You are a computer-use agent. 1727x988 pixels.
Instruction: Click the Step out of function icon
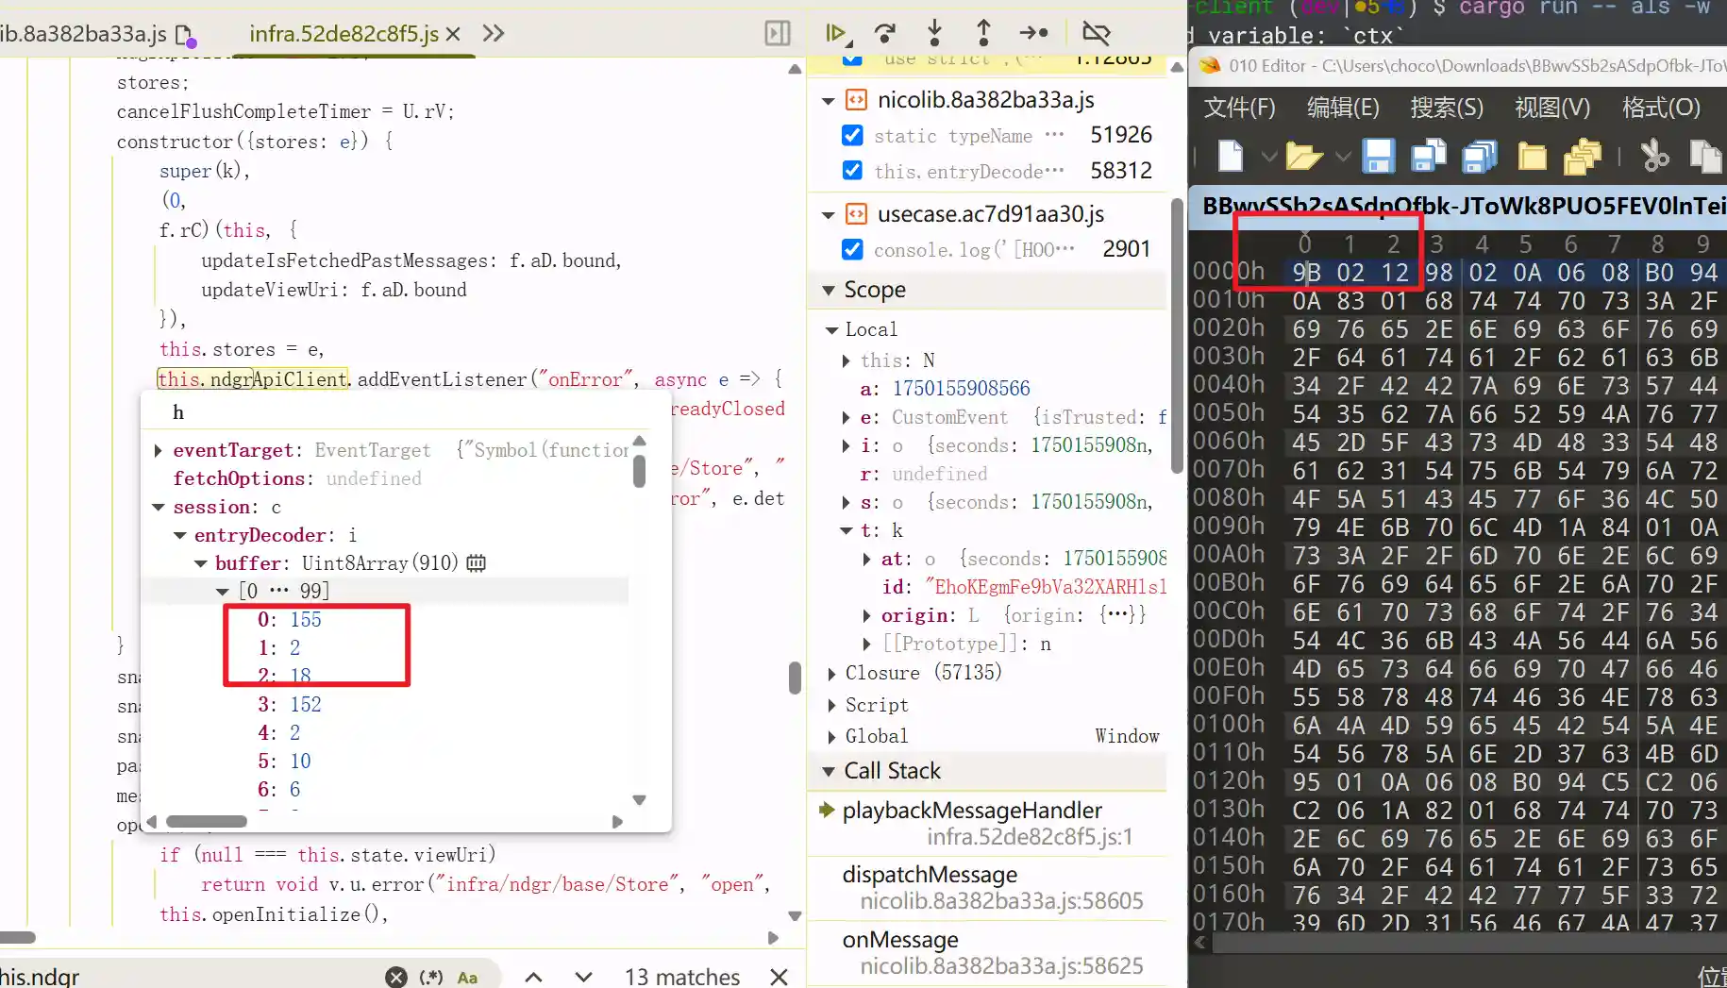click(983, 33)
